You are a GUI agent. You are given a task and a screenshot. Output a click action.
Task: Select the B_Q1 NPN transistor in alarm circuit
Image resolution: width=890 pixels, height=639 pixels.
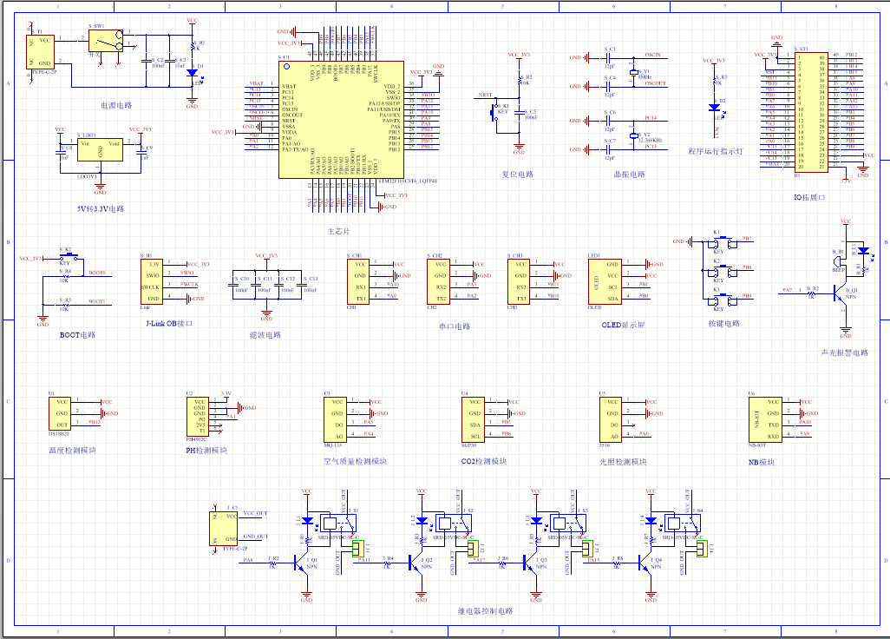840,293
